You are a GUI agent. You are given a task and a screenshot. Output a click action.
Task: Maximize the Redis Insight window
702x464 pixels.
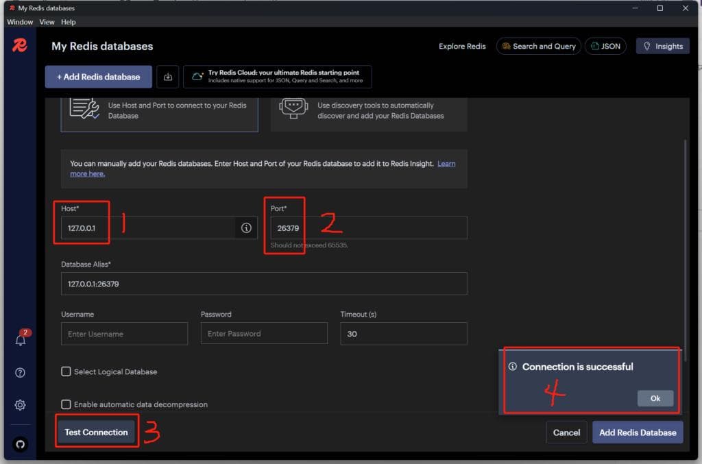660,8
